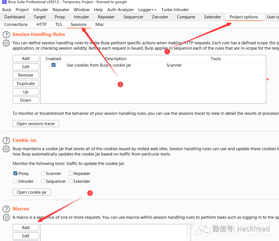Open the Auth Analyzer menu

120,10
